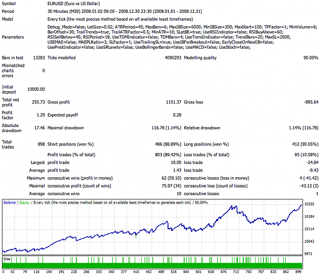Click the blue 'Balance' legend label in chart
Screen dimensions: 320x275
(x=10, y=202)
